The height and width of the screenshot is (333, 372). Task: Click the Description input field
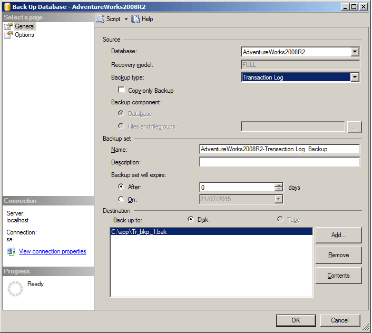pos(279,162)
